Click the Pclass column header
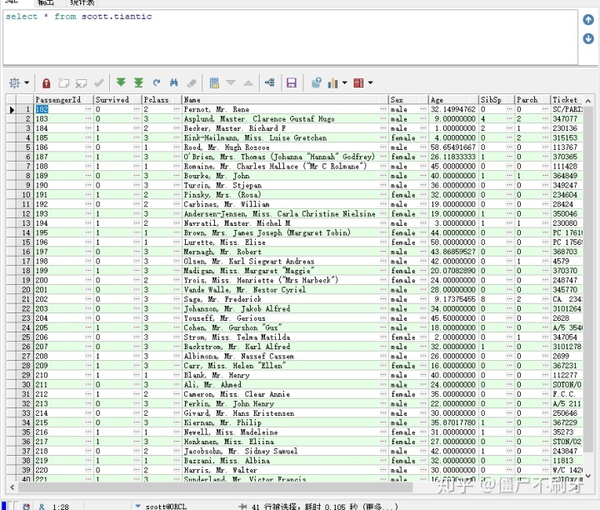The height and width of the screenshot is (510, 600). 162,100
